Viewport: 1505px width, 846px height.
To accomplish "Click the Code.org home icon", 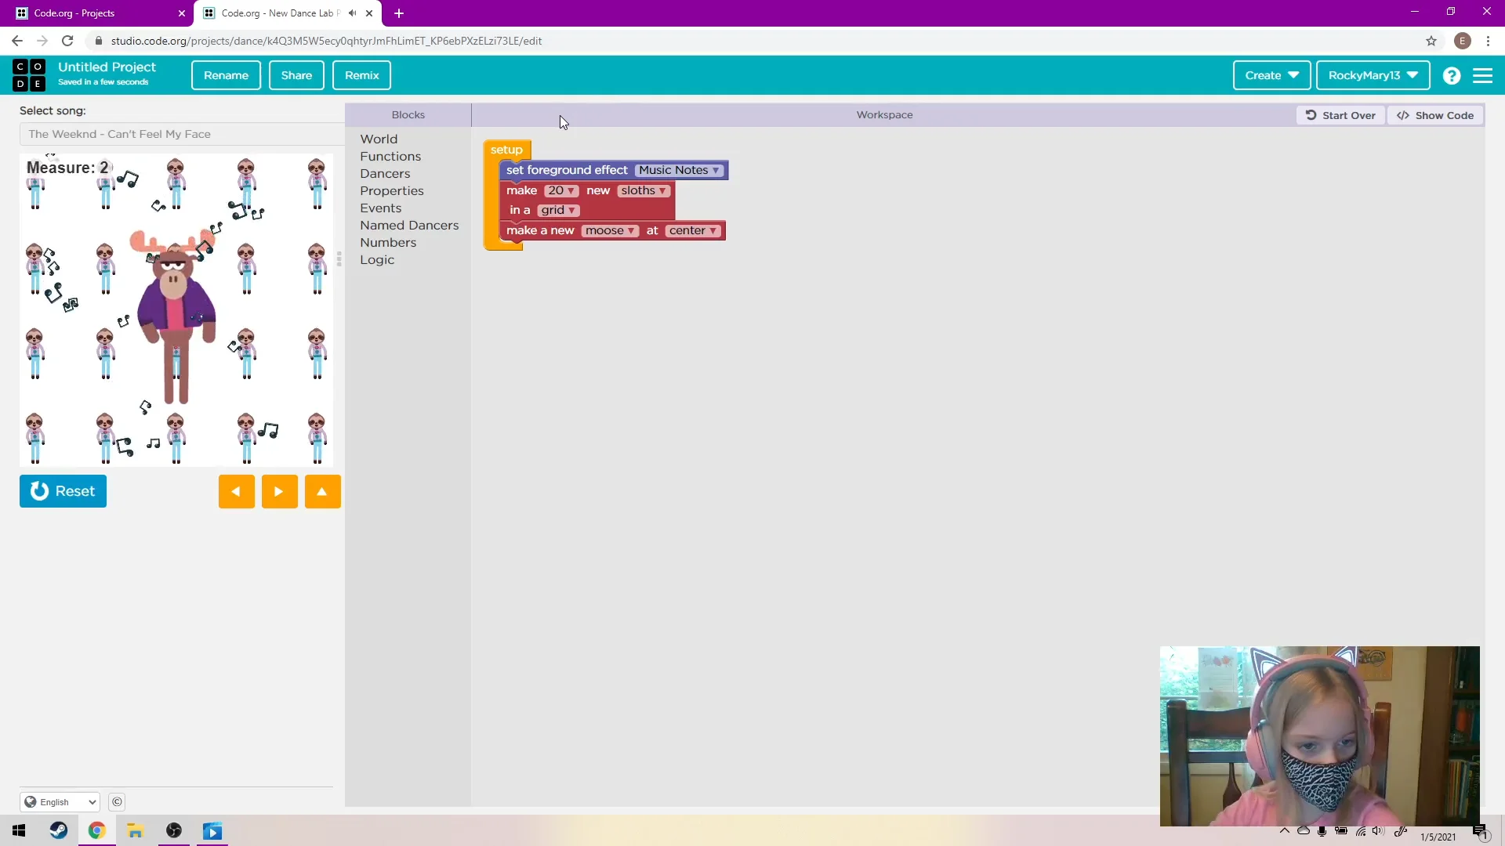I will (28, 74).
